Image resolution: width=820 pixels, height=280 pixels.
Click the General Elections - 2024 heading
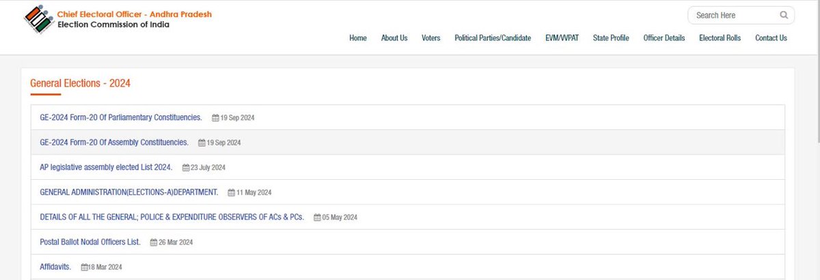[x=80, y=83]
